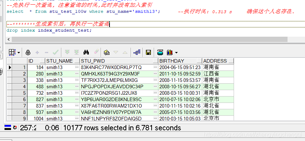
Task: Click the single record view icon
Action: coord(107,52)
